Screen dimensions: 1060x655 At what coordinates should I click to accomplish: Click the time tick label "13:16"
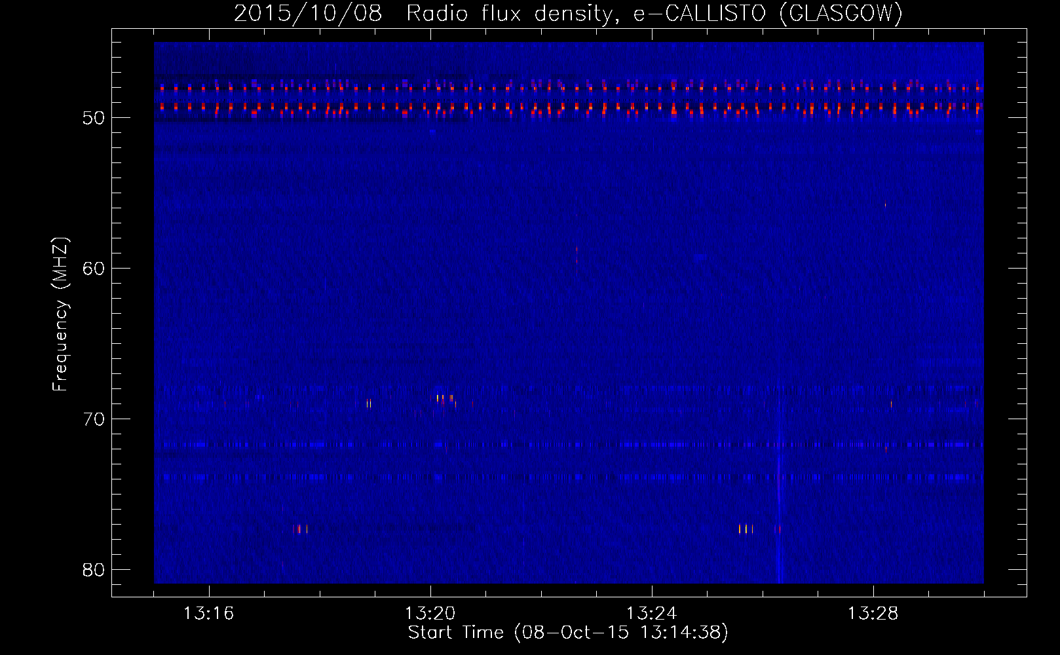208,614
